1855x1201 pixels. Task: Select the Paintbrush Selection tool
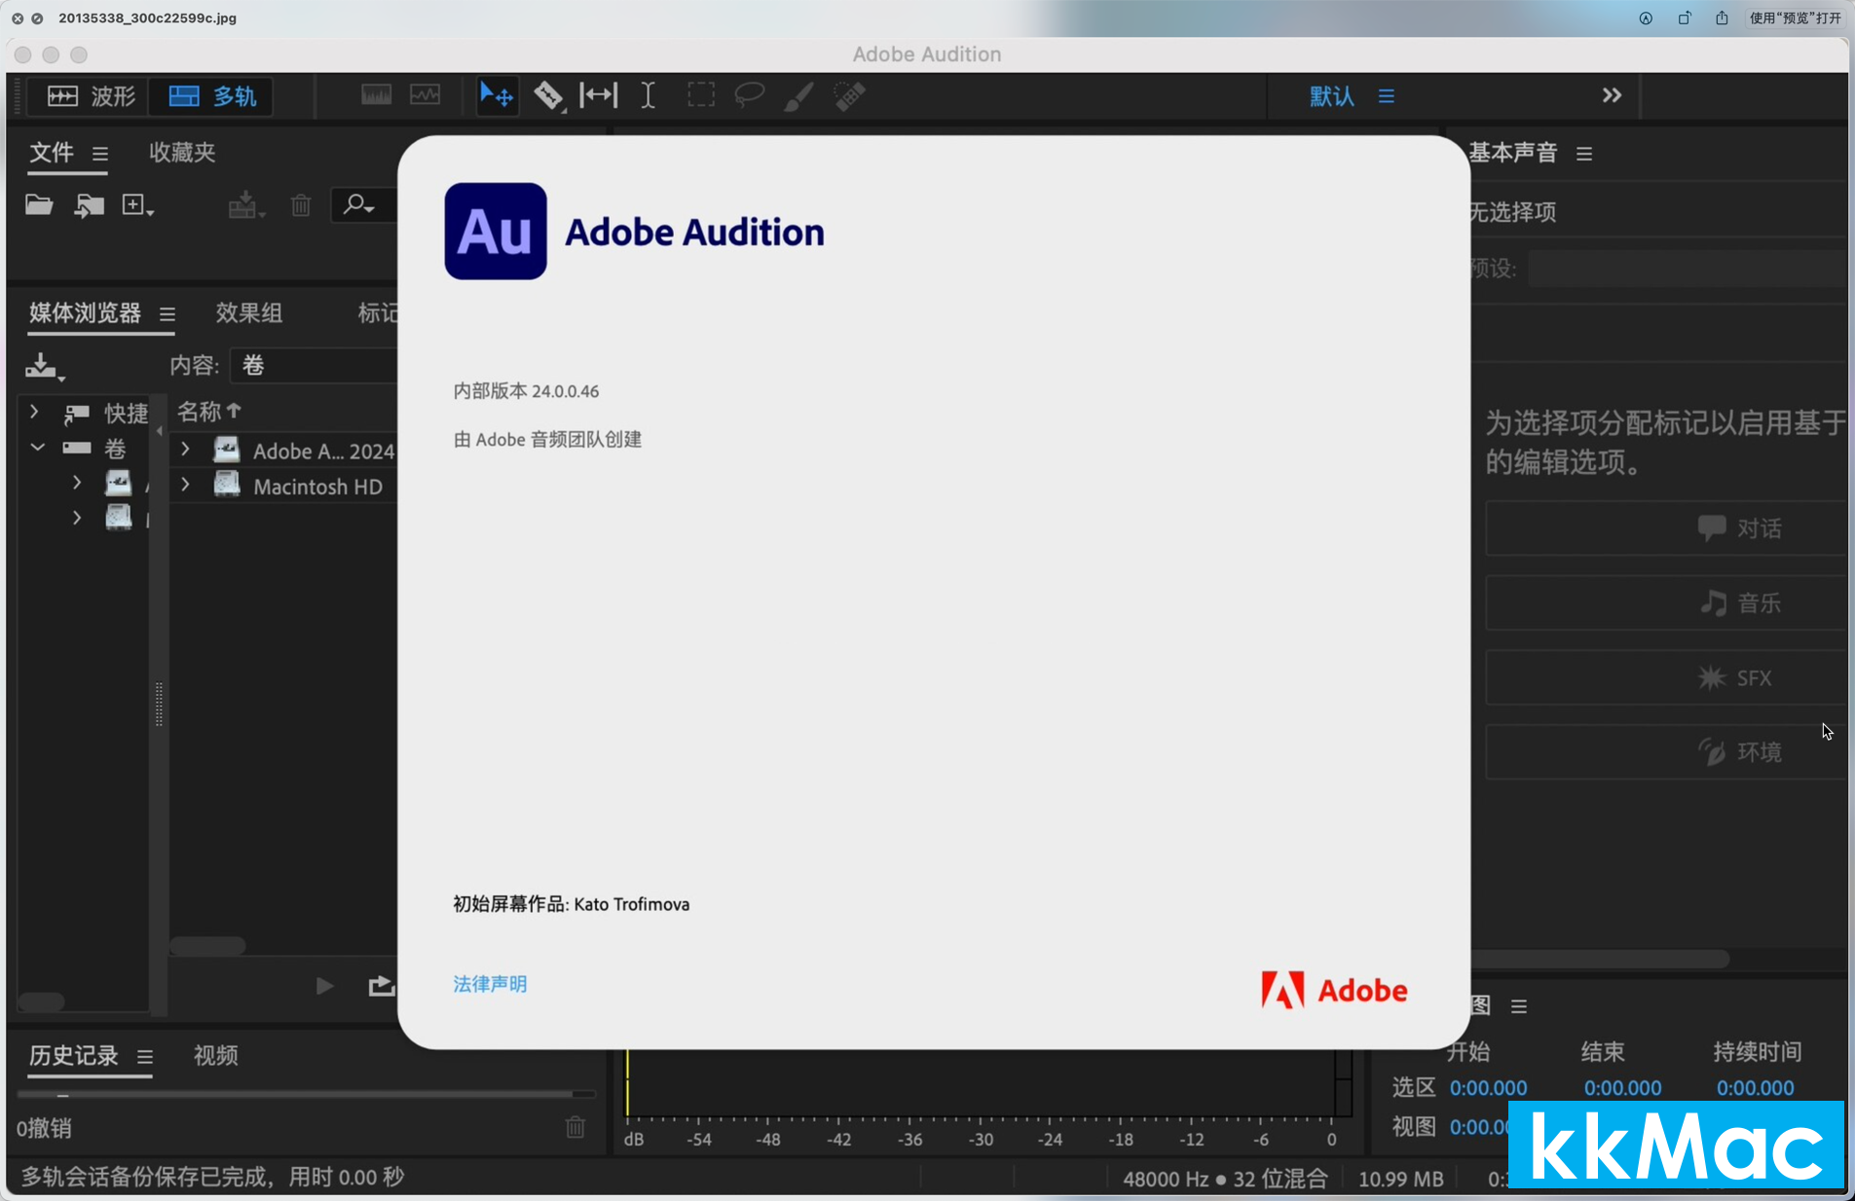click(x=798, y=95)
